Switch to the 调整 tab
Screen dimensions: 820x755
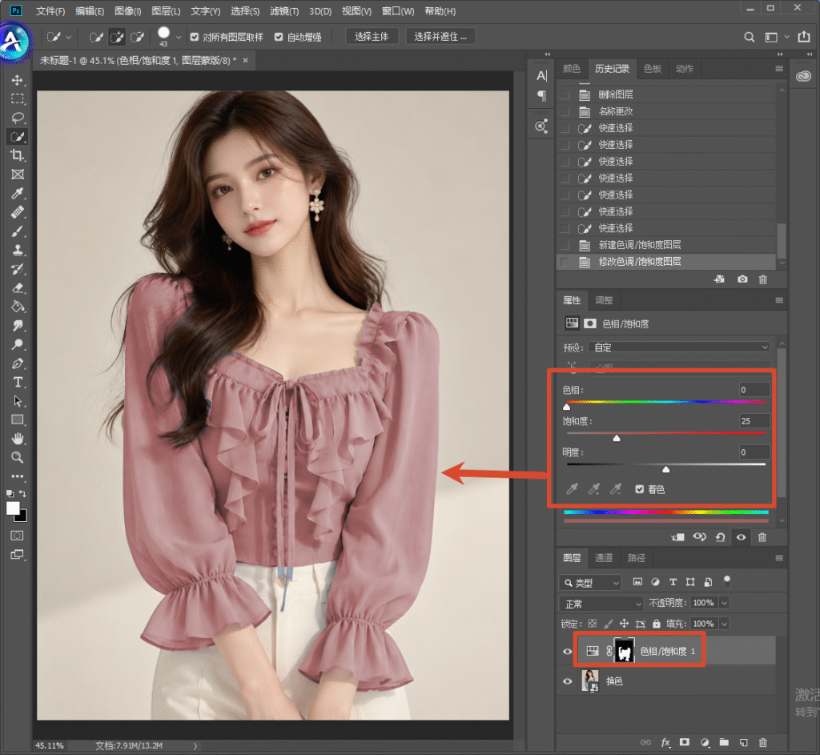click(x=604, y=300)
